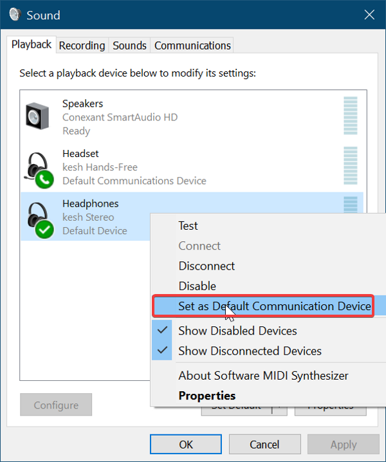This screenshot has width=386, height=462.
Task: Click the Headphones device icon
Action: coord(38,217)
